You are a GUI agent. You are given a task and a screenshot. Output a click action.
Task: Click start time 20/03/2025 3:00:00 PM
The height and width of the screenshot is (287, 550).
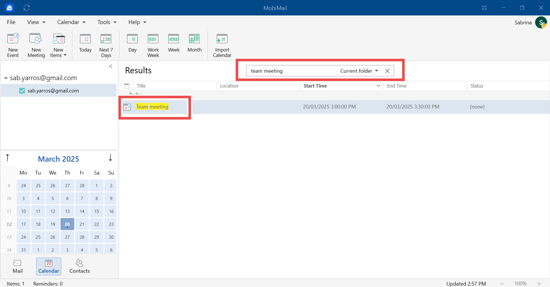[329, 107]
